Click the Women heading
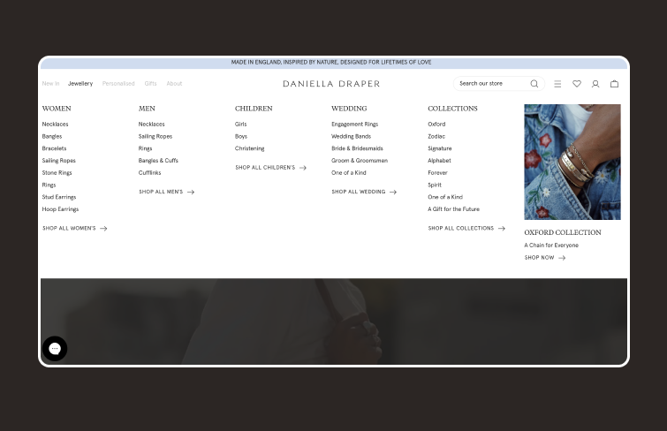 57,109
